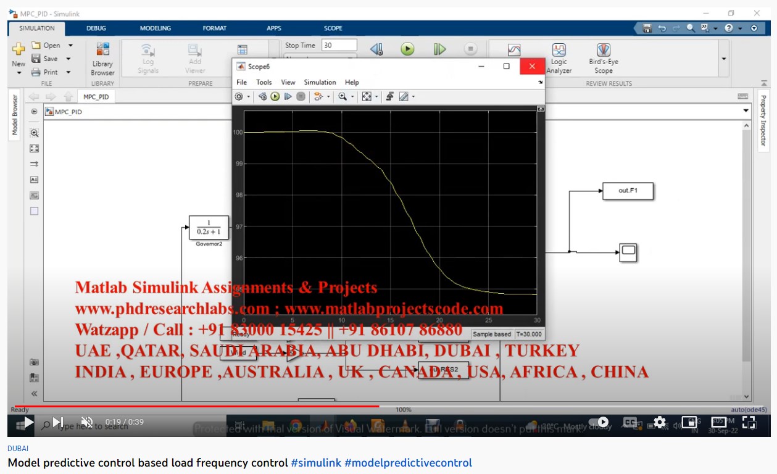Expand the Save dropdown arrow

68,59
